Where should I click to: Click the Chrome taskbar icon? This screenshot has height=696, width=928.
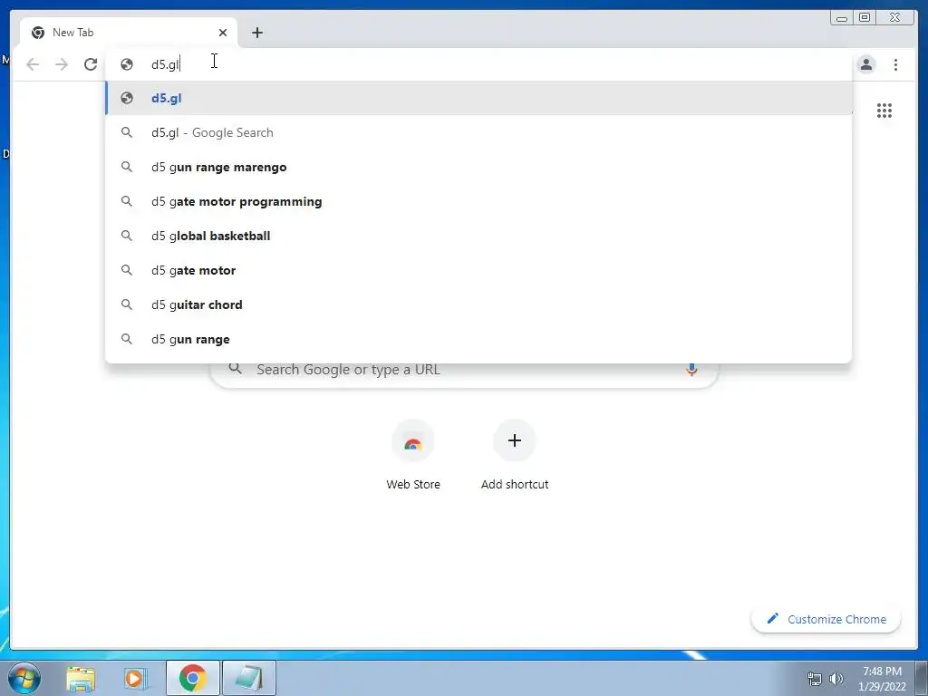click(192, 678)
